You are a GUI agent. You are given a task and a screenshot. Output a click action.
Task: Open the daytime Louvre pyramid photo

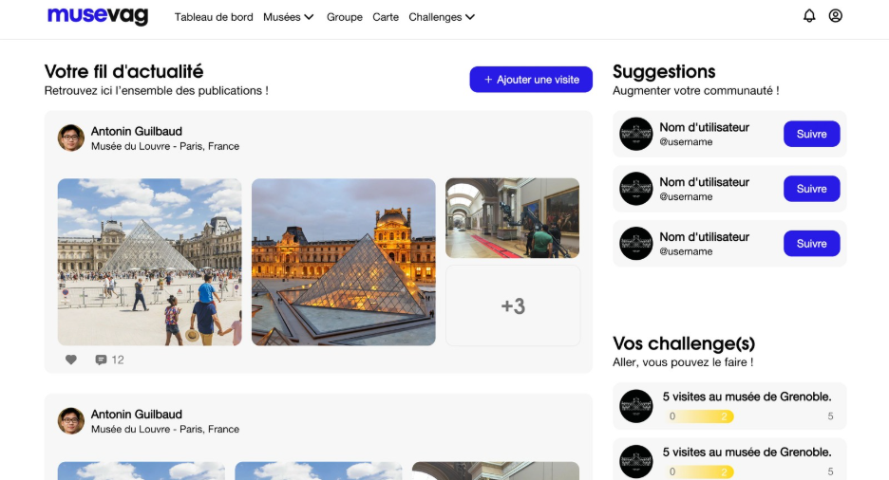pos(150,262)
